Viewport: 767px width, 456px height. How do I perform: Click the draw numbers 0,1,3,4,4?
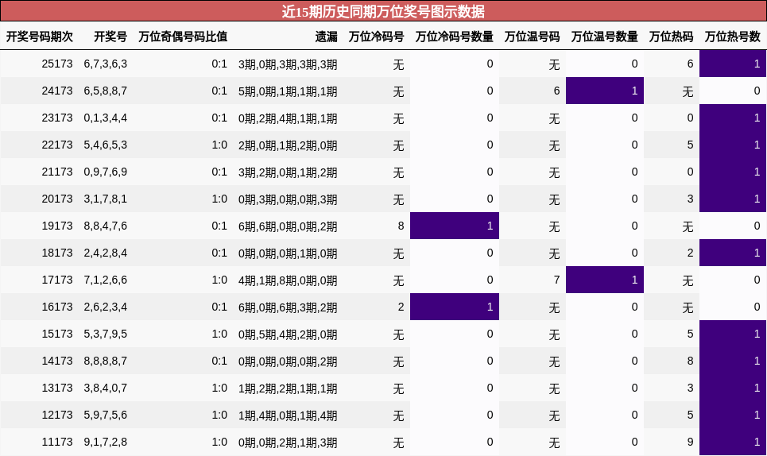[105, 118]
